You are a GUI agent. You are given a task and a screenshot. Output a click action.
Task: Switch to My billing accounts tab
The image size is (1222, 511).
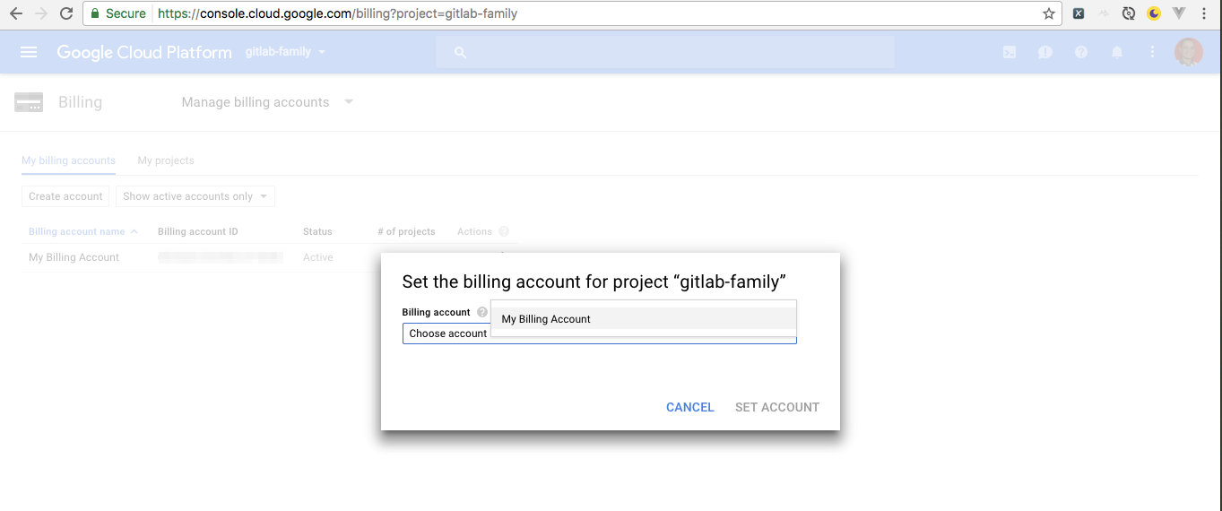(69, 160)
